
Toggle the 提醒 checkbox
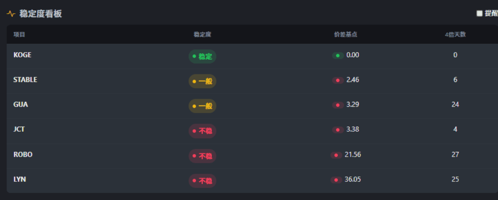(x=479, y=13)
